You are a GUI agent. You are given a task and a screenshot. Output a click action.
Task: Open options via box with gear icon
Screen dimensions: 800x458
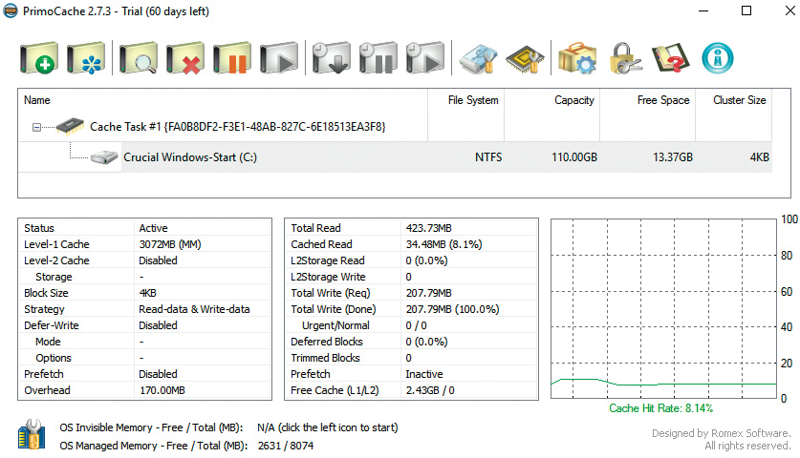[x=577, y=58]
